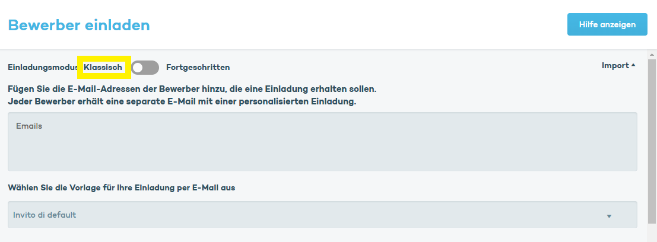Click the small arrow beside Import
Image resolution: width=657 pixels, height=242 pixels.
tap(633, 65)
